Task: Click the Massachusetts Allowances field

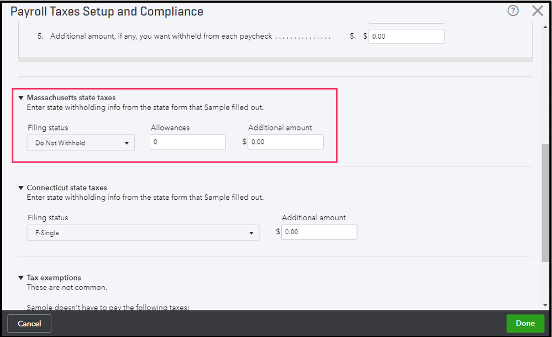Action: (187, 142)
